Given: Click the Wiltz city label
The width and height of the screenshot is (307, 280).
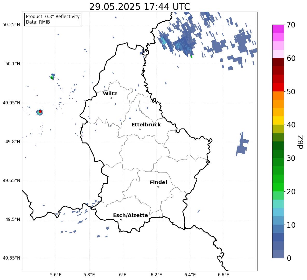Looking at the screenshot, I should (x=110, y=94).
